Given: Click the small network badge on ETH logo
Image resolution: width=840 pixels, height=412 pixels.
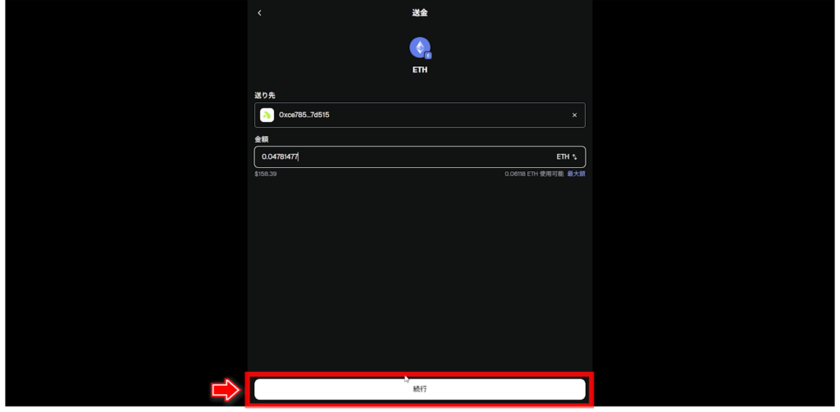Looking at the screenshot, I should pyautogui.click(x=428, y=55).
